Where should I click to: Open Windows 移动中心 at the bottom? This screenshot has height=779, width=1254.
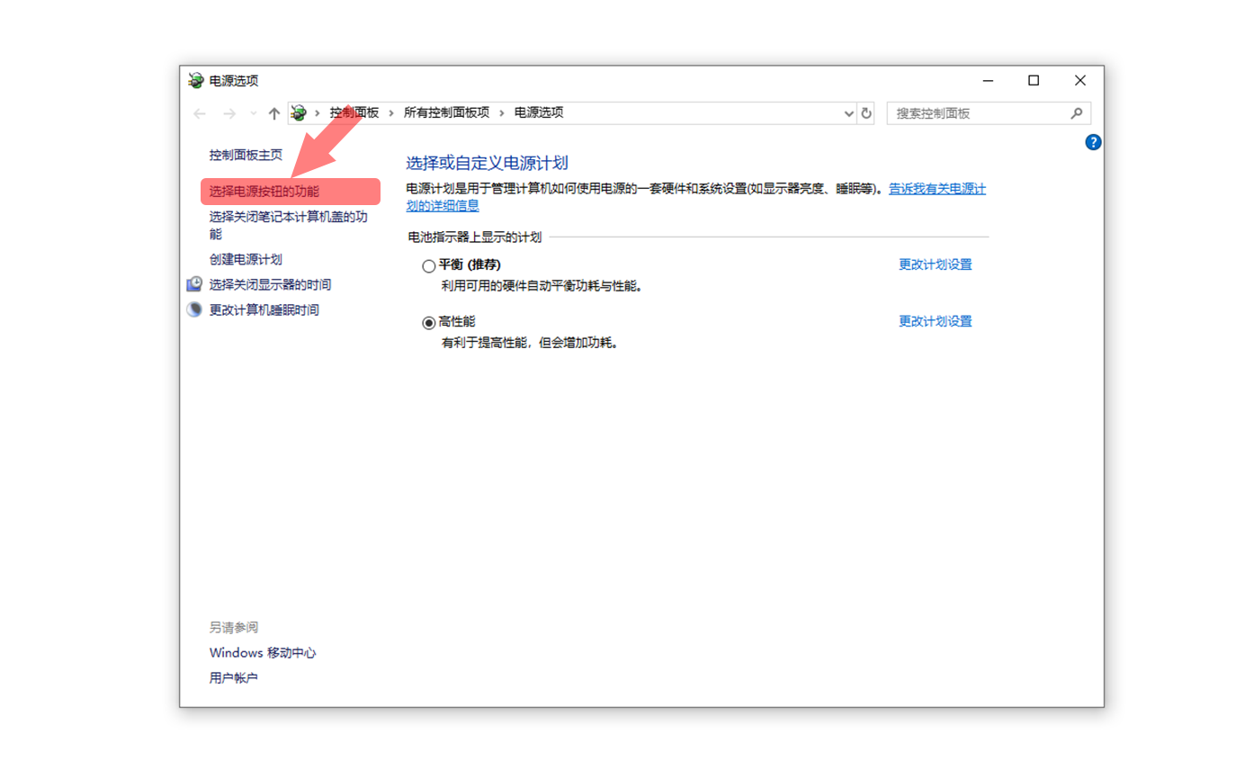(x=263, y=652)
